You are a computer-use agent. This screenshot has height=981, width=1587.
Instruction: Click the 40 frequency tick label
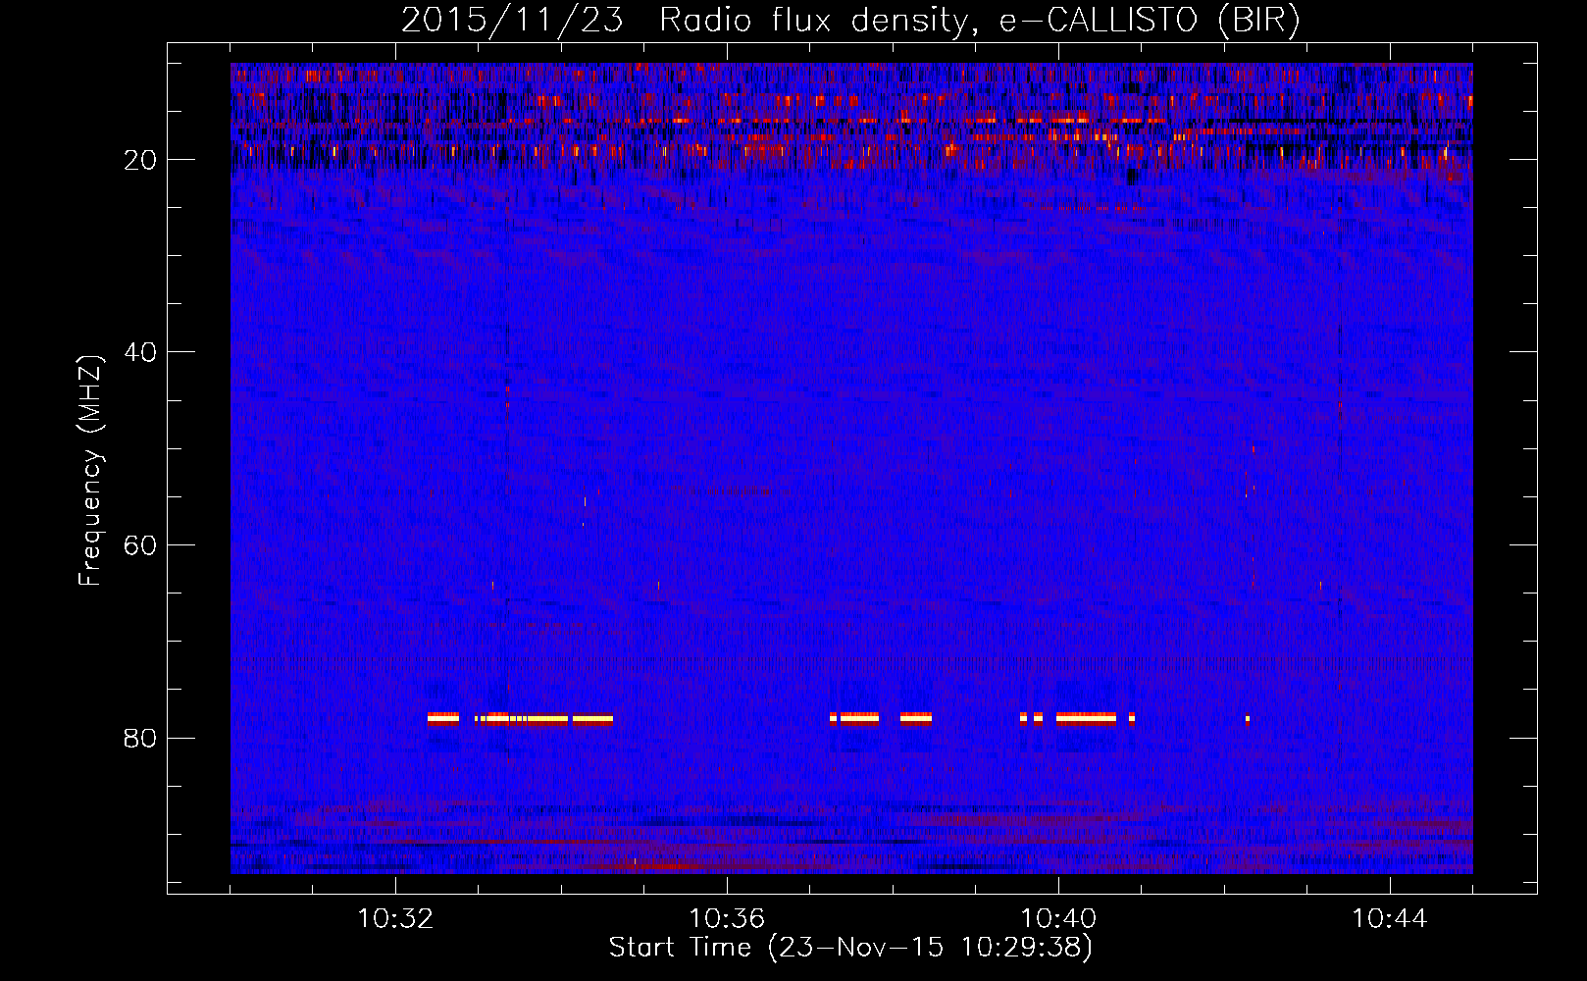(141, 352)
